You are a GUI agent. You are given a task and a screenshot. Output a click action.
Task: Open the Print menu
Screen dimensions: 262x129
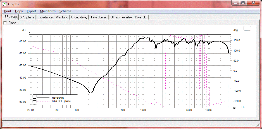pos(8,11)
